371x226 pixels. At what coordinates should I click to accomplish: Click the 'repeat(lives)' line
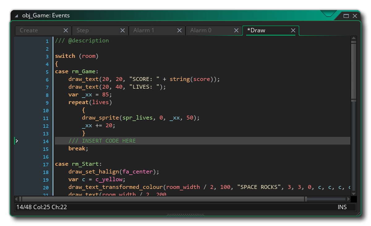pyautogui.click(x=90, y=102)
